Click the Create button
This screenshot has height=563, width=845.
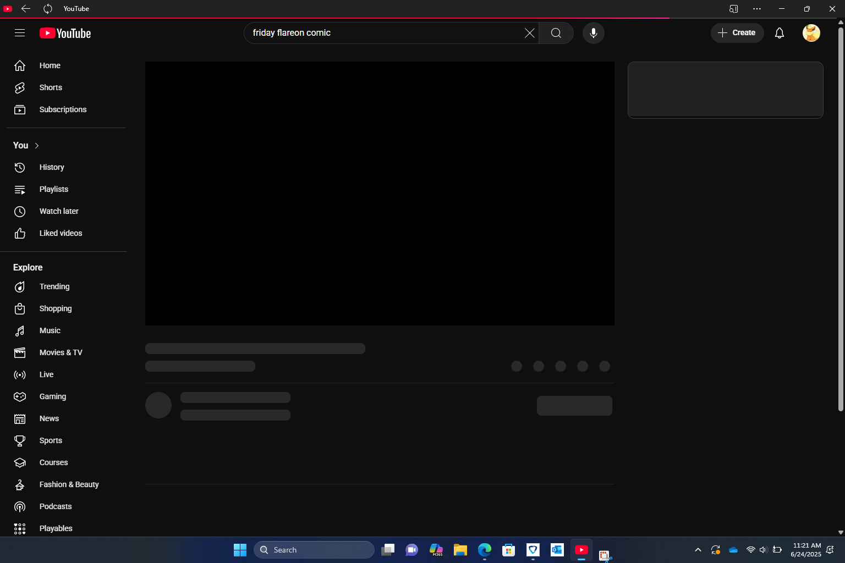[x=737, y=33]
